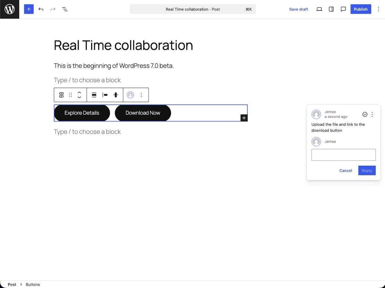Go to Post in breadcrumb
The width and height of the screenshot is (385, 288).
point(12,284)
